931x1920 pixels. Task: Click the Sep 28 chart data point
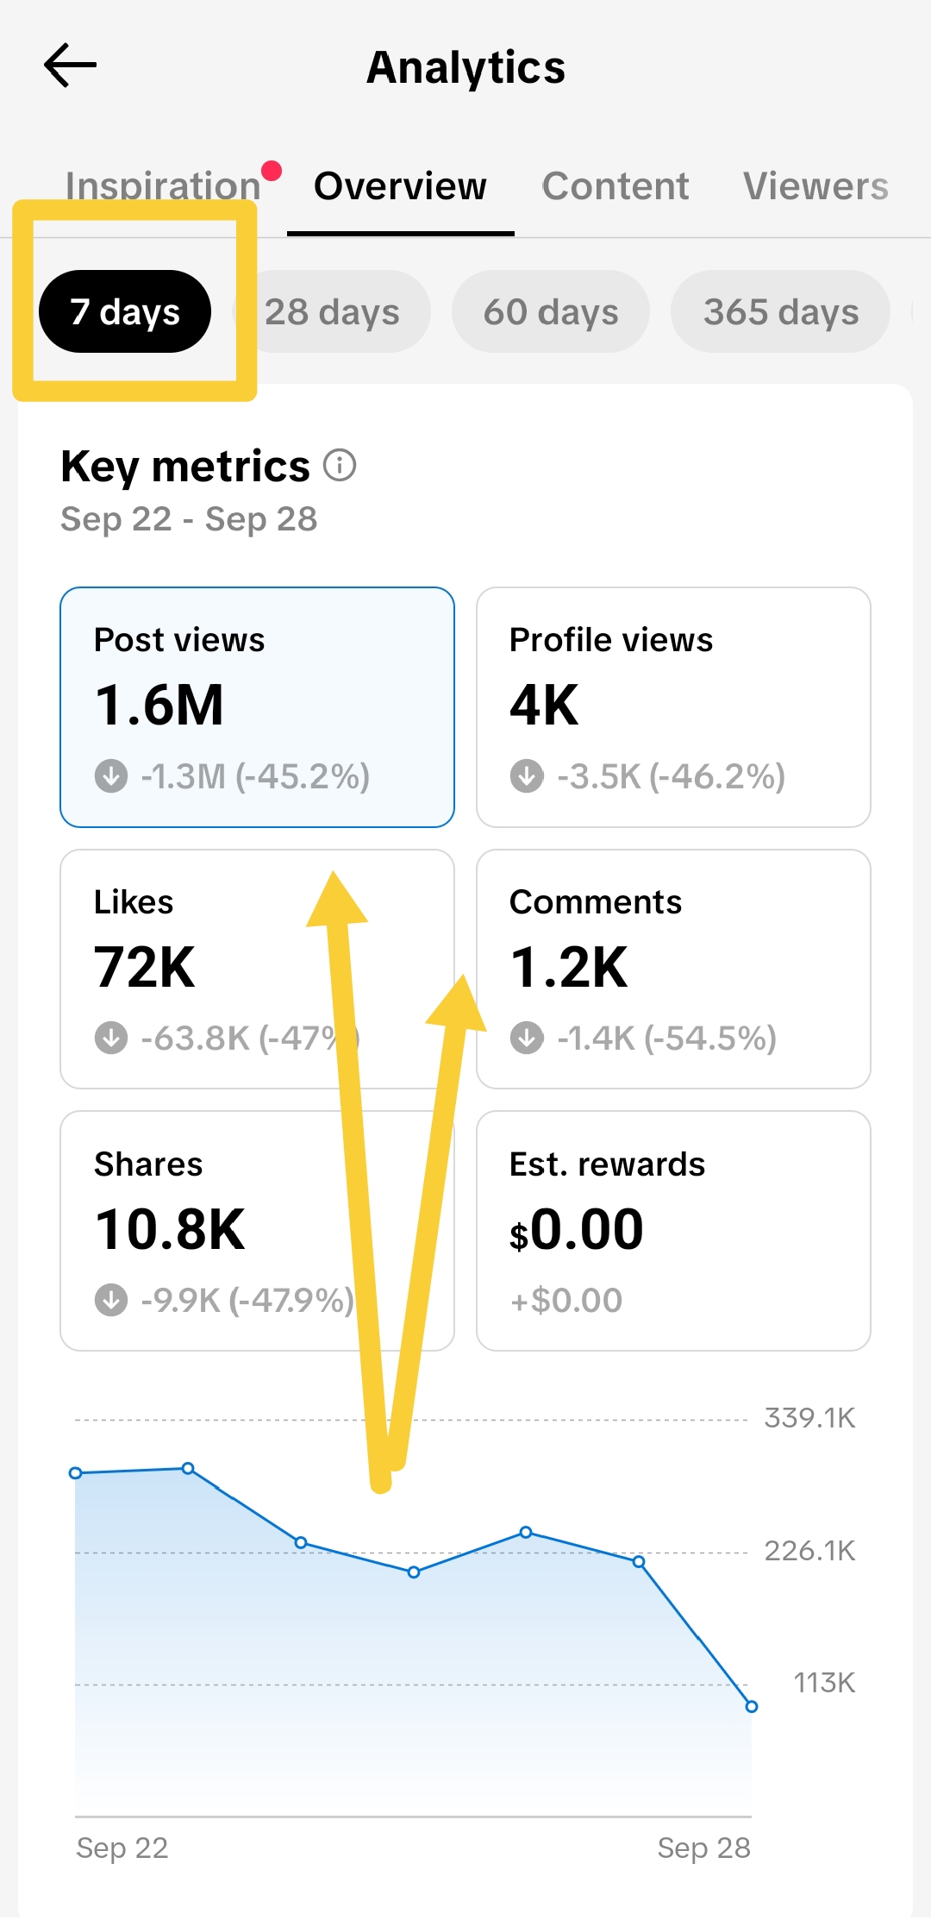[752, 1706]
